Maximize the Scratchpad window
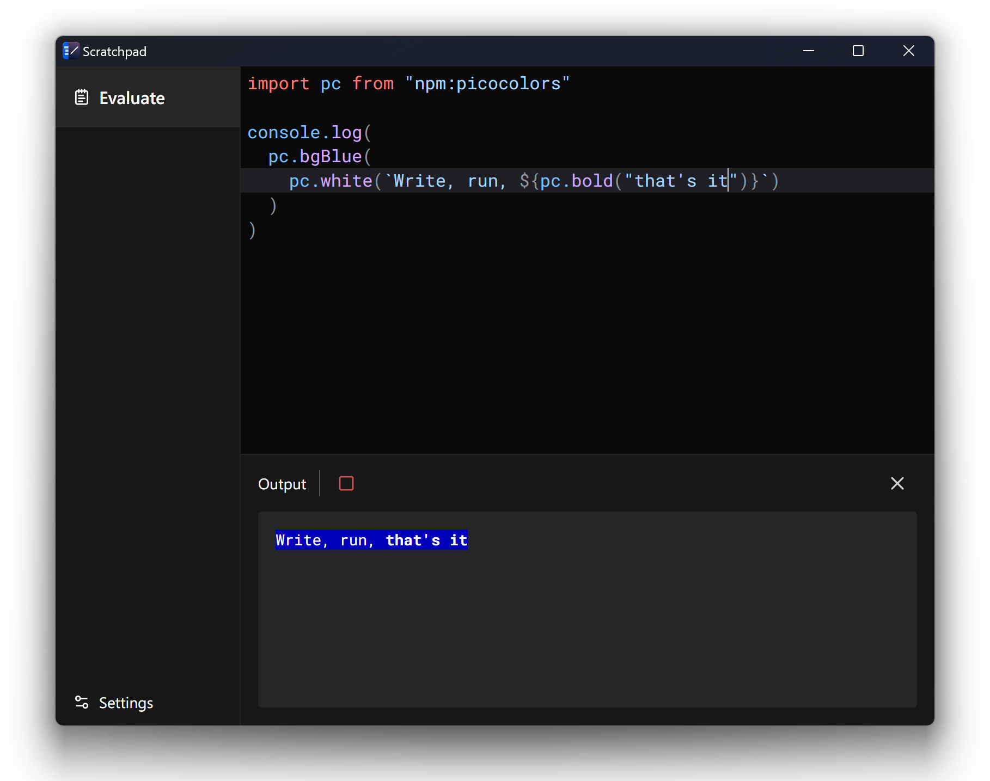 pyautogui.click(x=858, y=51)
